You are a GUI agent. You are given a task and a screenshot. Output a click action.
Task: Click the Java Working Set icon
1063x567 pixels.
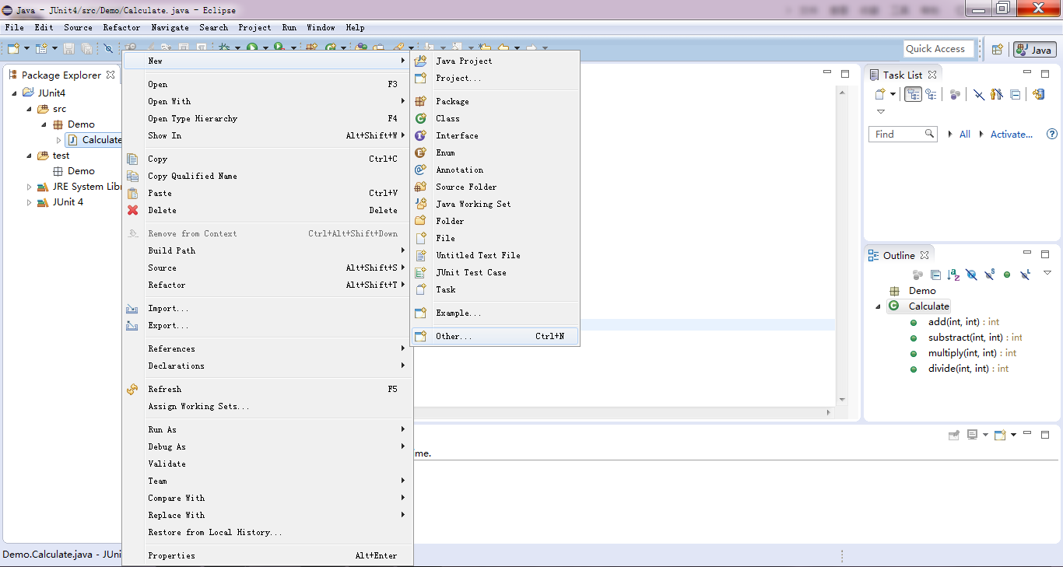420,204
